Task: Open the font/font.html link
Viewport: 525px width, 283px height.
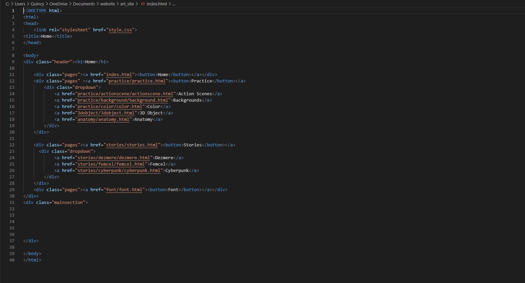Action: [x=124, y=189]
